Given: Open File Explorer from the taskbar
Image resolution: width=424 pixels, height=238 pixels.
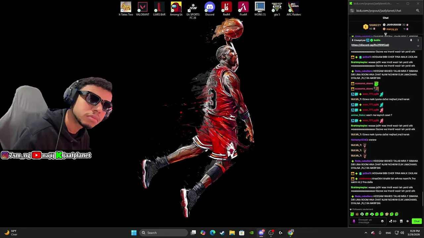Looking at the screenshot, I should tap(232, 233).
